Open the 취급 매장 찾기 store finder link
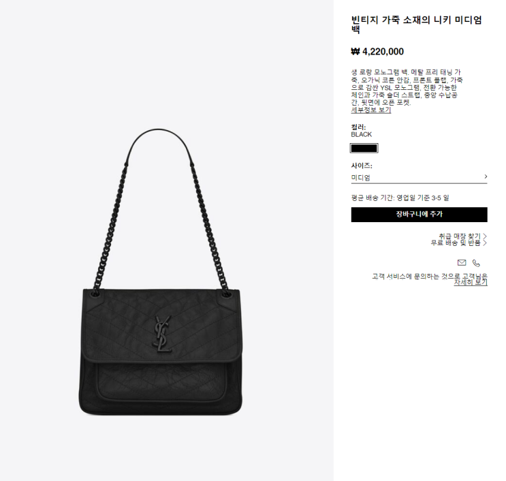The image size is (506, 481). click(460, 236)
